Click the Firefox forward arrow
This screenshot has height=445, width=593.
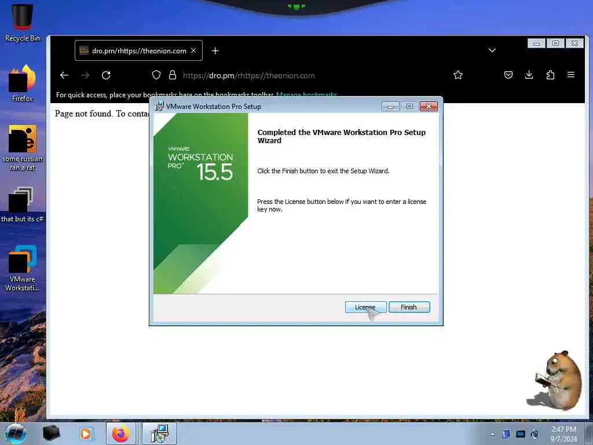coord(85,75)
